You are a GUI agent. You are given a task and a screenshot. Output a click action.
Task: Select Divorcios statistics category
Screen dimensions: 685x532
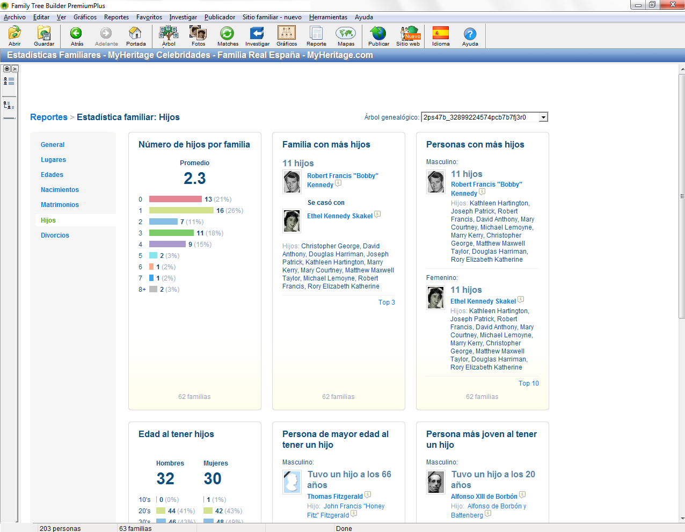click(55, 235)
